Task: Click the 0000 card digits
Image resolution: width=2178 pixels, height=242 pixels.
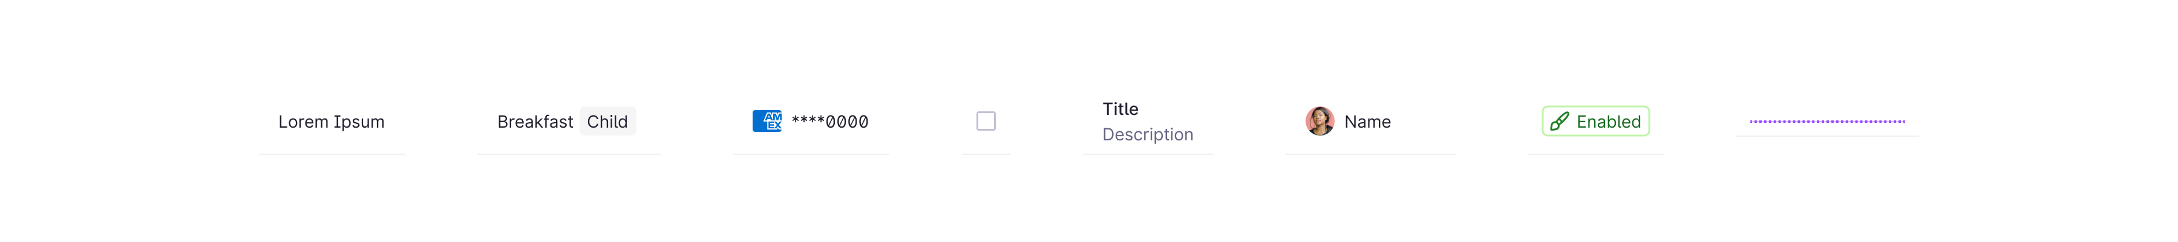Action: pyautogui.click(x=847, y=122)
